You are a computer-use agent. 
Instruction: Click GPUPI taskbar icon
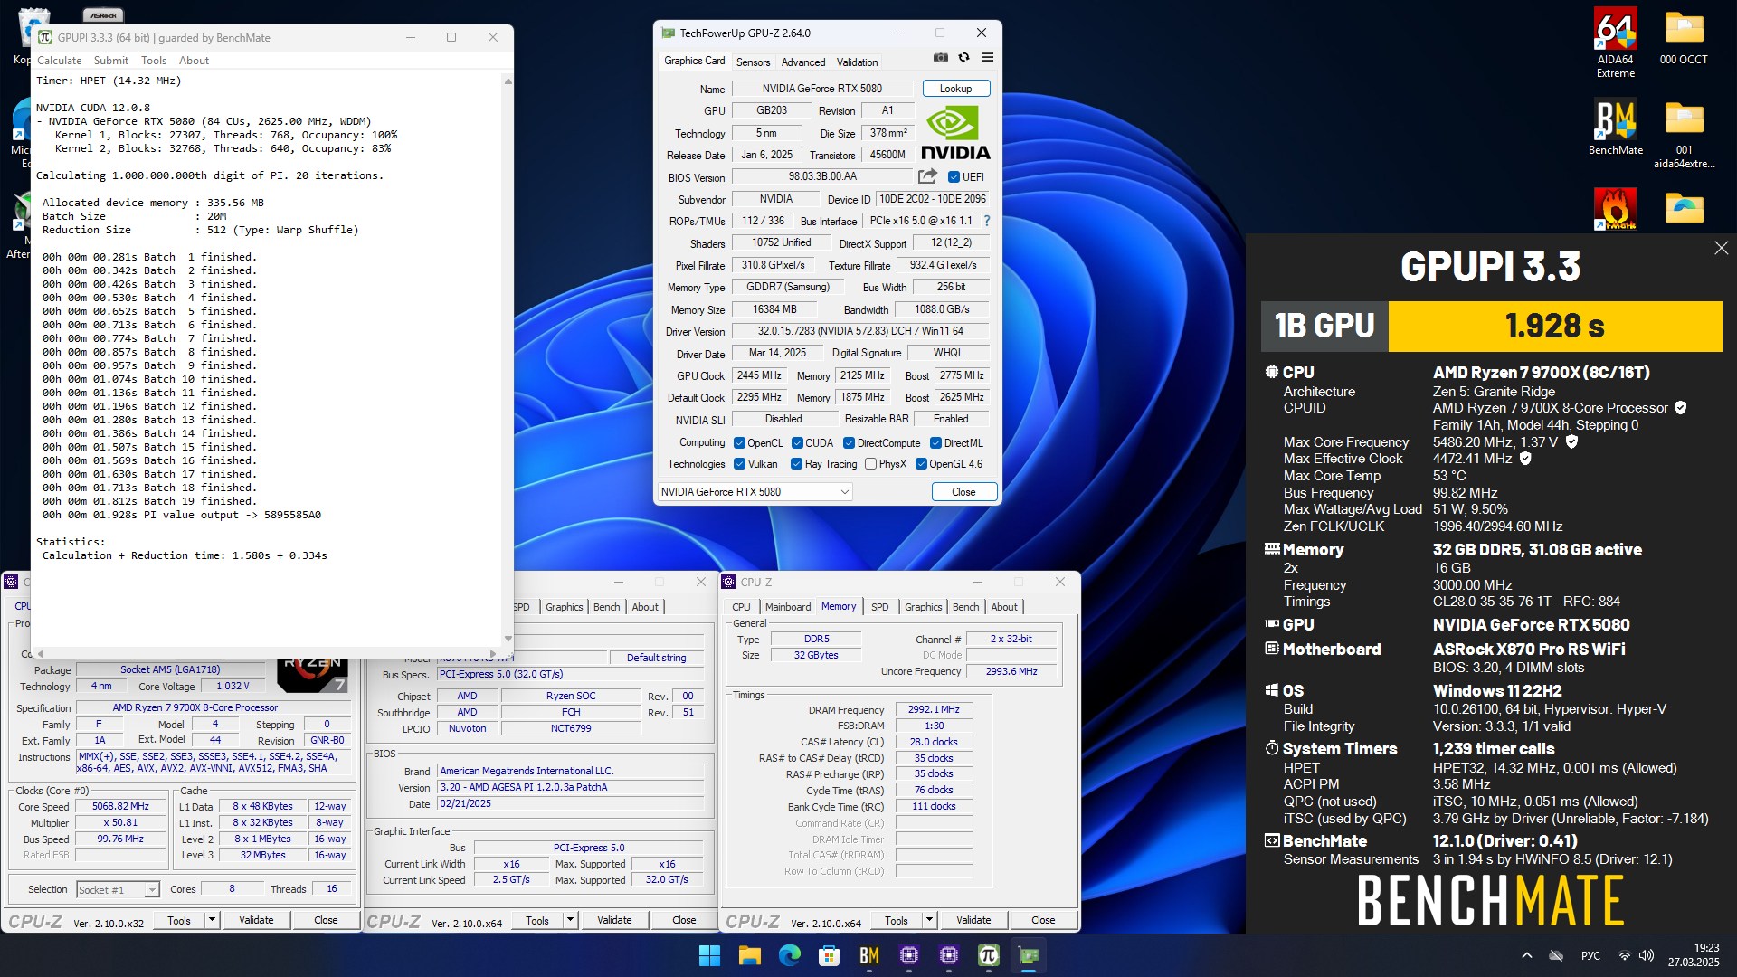(x=988, y=955)
